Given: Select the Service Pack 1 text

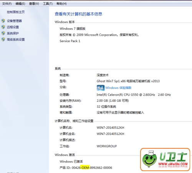Looking at the screenshot, I should pos(70,41).
